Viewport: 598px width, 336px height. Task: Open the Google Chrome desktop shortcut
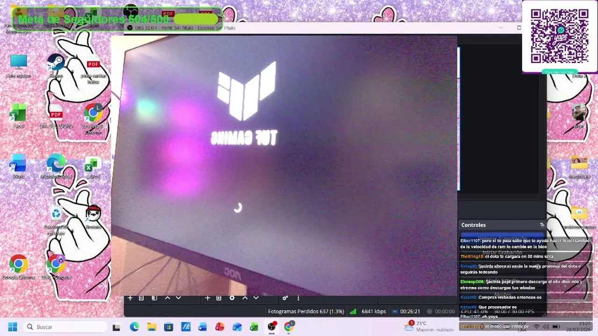point(19,267)
